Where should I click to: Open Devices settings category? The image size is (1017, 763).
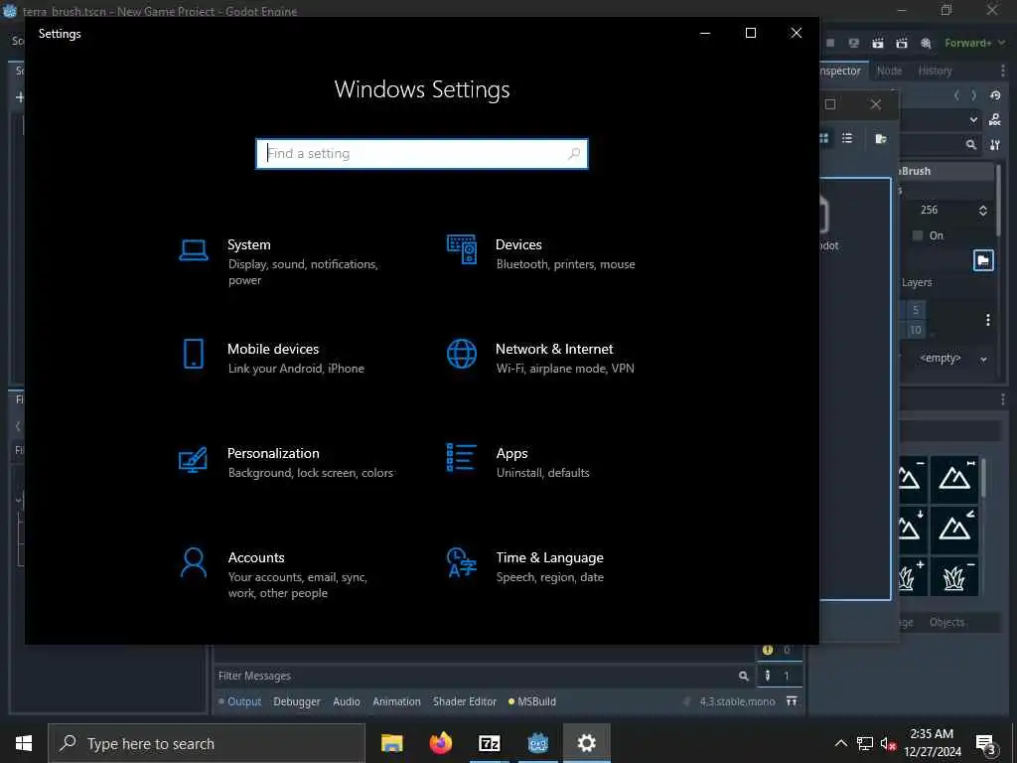pyautogui.click(x=541, y=253)
